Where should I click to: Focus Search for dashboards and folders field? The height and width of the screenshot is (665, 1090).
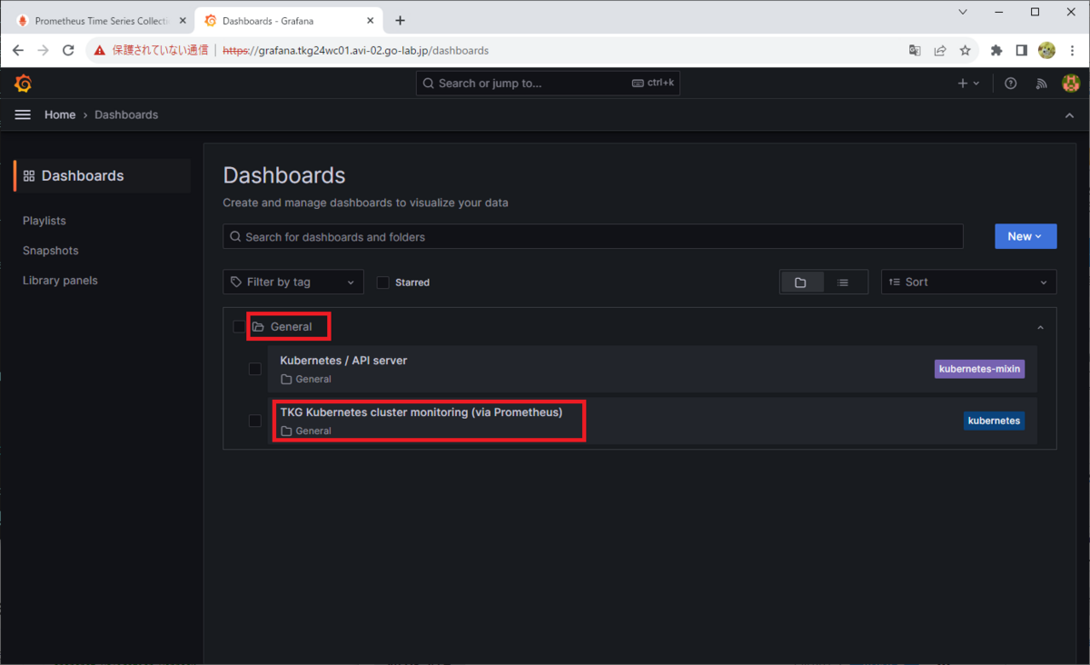tap(593, 237)
